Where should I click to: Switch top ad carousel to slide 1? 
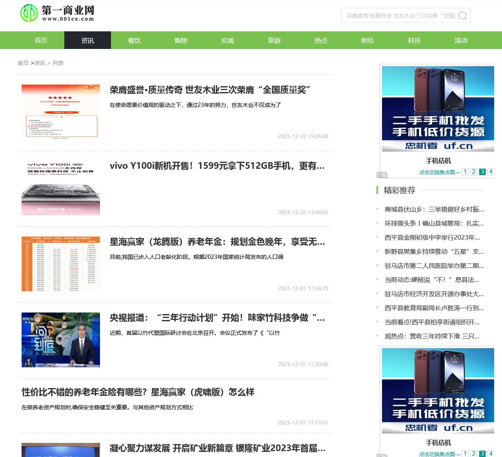(x=465, y=172)
